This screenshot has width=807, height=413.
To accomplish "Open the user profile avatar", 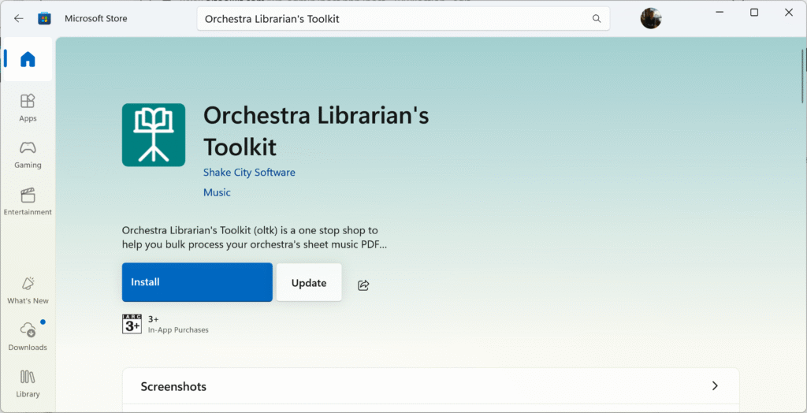I will pyautogui.click(x=650, y=19).
